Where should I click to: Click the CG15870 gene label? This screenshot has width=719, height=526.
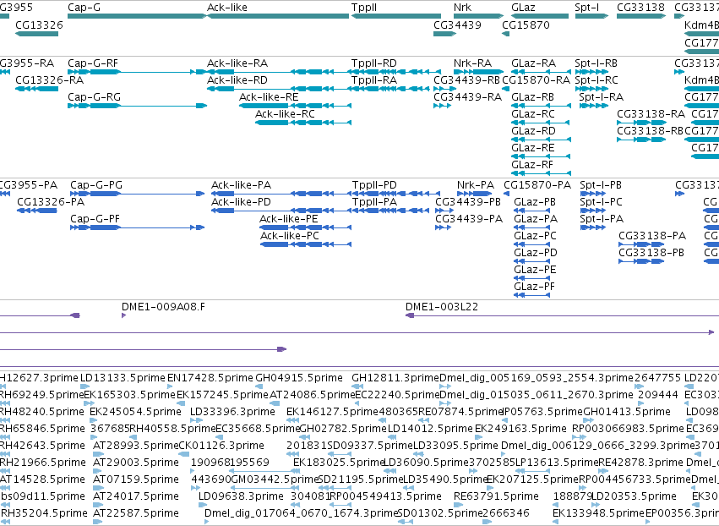pos(526,25)
